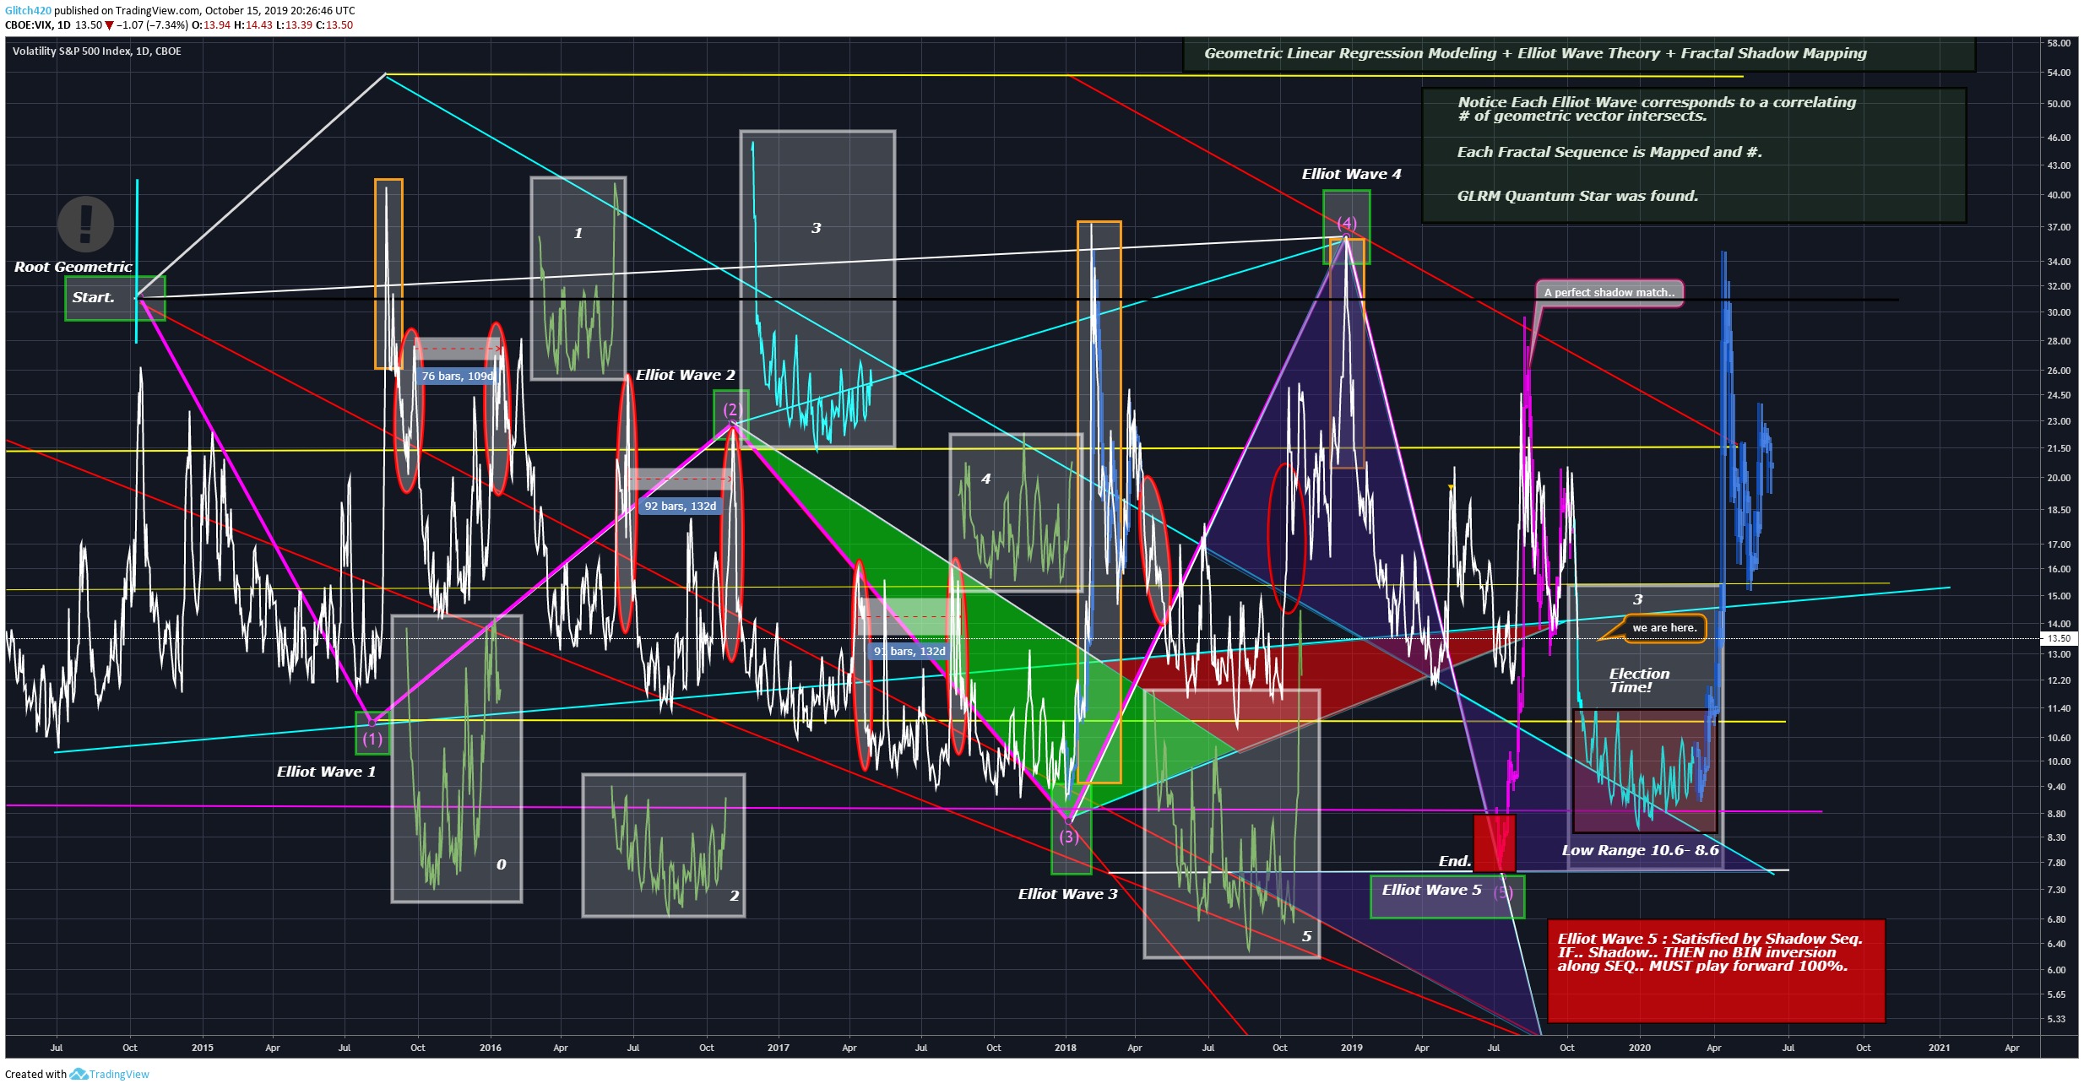Click the fractal box labeled '5'
The image size is (2084, 1089).
click(1232, 824)
